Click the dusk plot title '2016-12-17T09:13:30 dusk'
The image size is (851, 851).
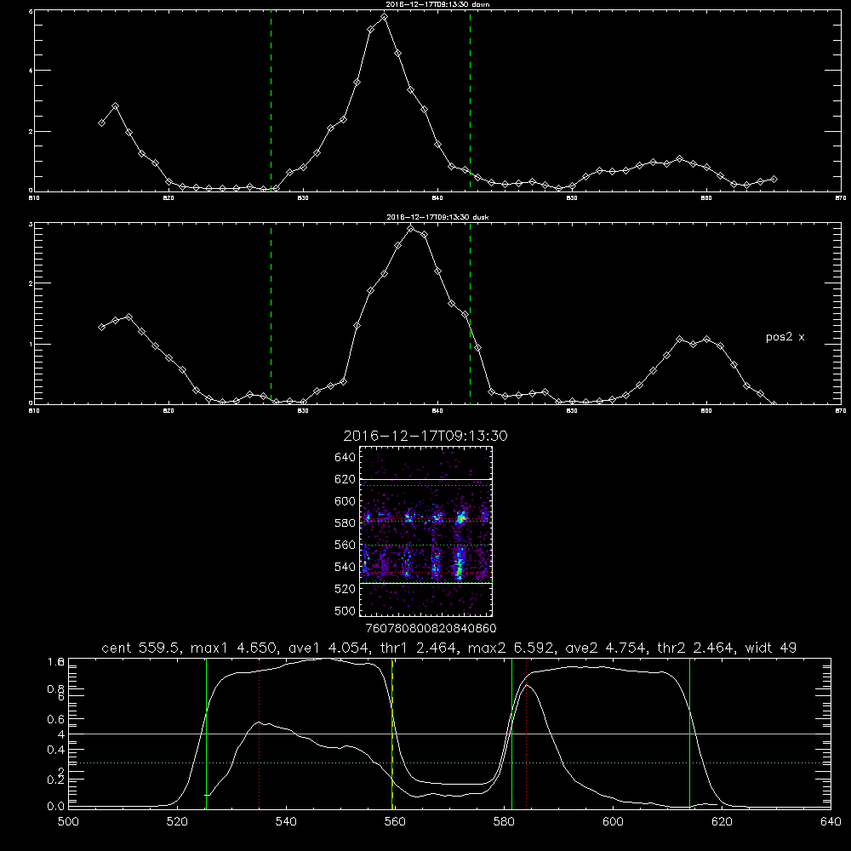437,217
